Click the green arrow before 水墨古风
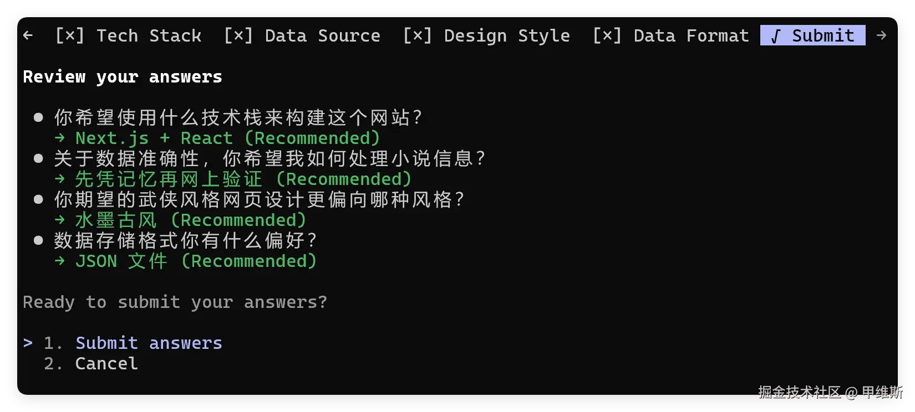Screen dimensions: 915x412 pos(60,220)
